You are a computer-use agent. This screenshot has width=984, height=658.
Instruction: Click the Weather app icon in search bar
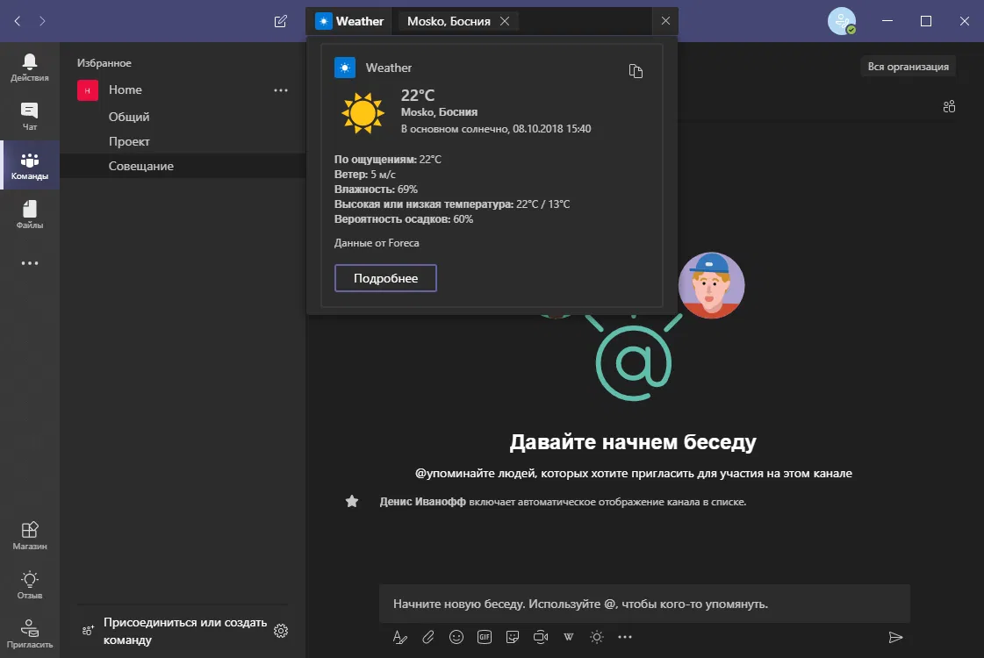[323, 21]
